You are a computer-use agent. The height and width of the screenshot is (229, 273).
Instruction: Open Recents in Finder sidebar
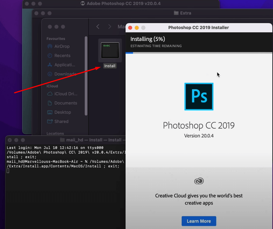pos(59,56)
